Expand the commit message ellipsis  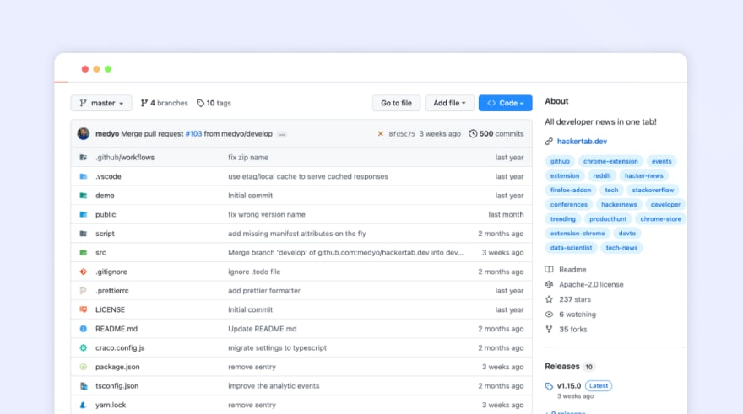pyautogui.click(x=282, y=134)
